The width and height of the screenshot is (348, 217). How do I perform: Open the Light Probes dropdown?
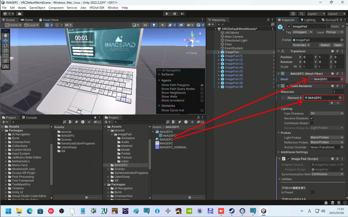coord(327,138)
